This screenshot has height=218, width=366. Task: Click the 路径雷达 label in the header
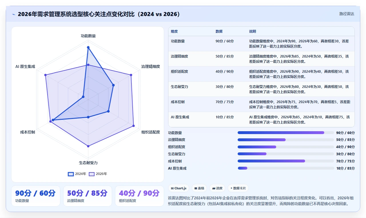(347, 14)
